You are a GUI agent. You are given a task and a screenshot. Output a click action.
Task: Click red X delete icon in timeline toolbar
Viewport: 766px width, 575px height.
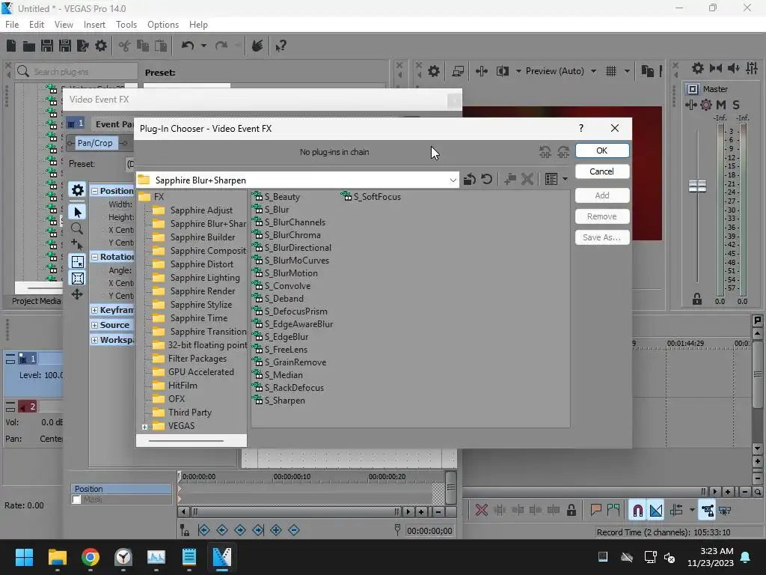(482, 511)
